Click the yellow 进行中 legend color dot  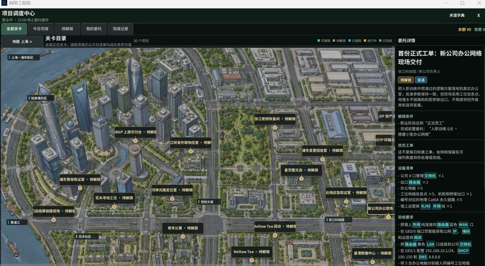(x=365, y=41)
